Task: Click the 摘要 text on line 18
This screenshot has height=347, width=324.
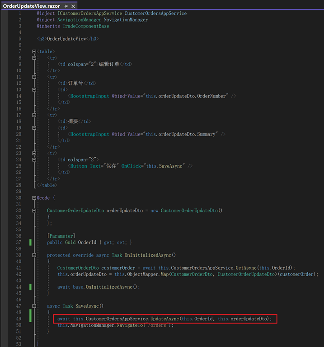Action: coord(73,122)
